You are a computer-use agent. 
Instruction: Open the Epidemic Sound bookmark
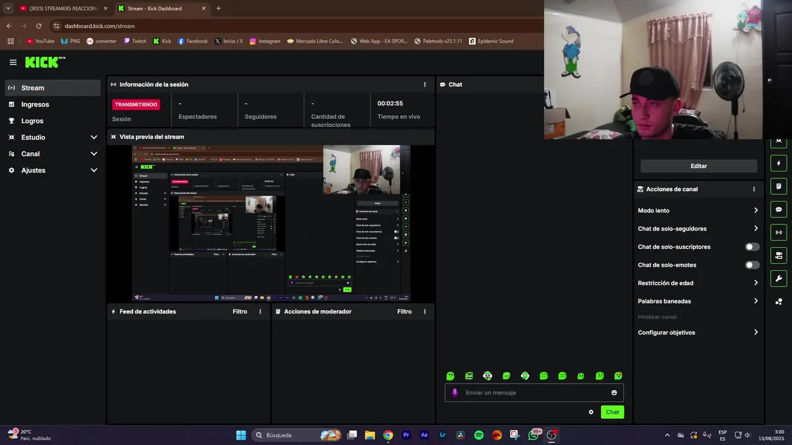[491, 41]
